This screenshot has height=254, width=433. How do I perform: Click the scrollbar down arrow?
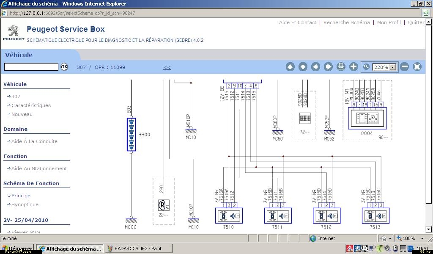pos(429,229)
